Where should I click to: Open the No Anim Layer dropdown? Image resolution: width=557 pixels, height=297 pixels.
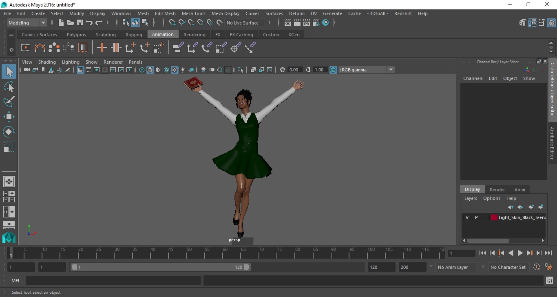coord(431,267)
